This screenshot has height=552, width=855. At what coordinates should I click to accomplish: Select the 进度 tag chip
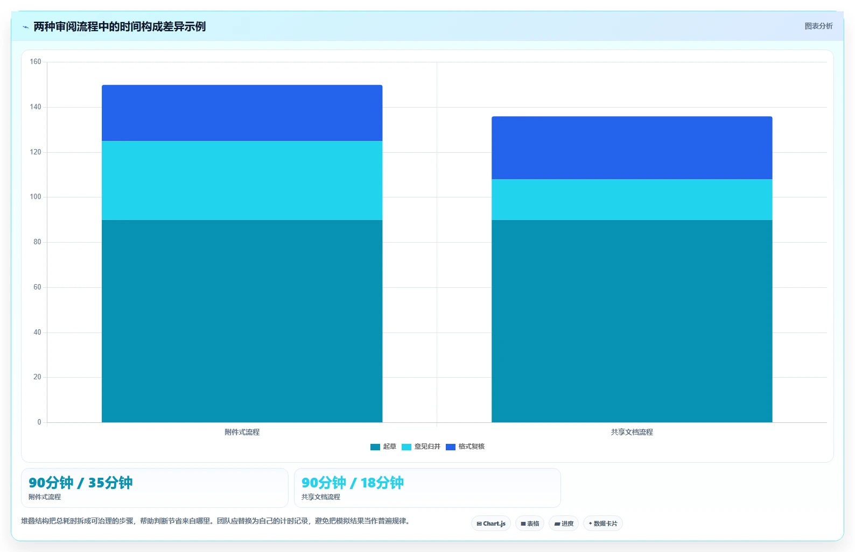564,523
